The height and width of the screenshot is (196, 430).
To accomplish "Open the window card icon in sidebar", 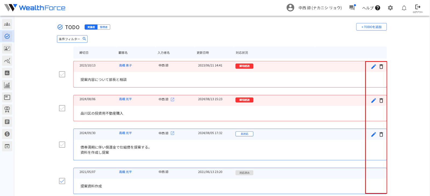I will (x=7, y=97).
